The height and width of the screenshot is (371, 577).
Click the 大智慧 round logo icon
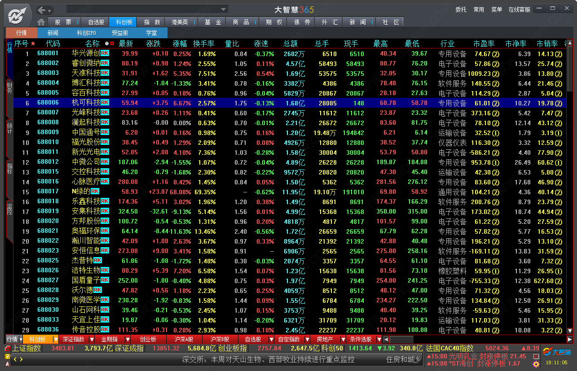point(17,15)
